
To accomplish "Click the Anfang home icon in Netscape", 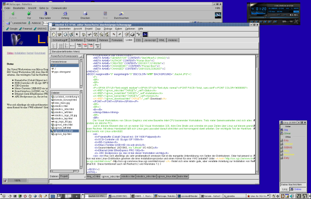I will (x=65, y=15).
